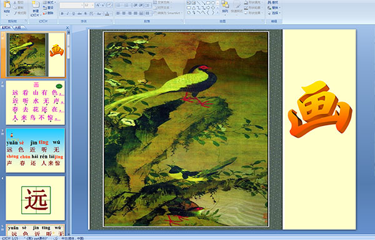
Task: Click the New Slide icon
Action: tap(36, 5)
